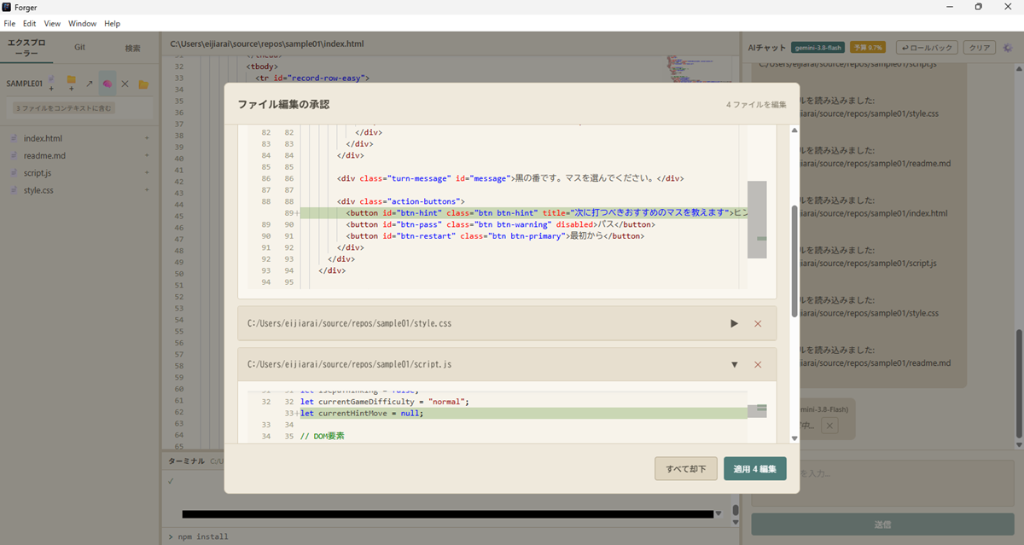Open a folder using the yellow folder icon
Image resolution: width=1024 pixels, height=545 pixels.
pos(143,84)
